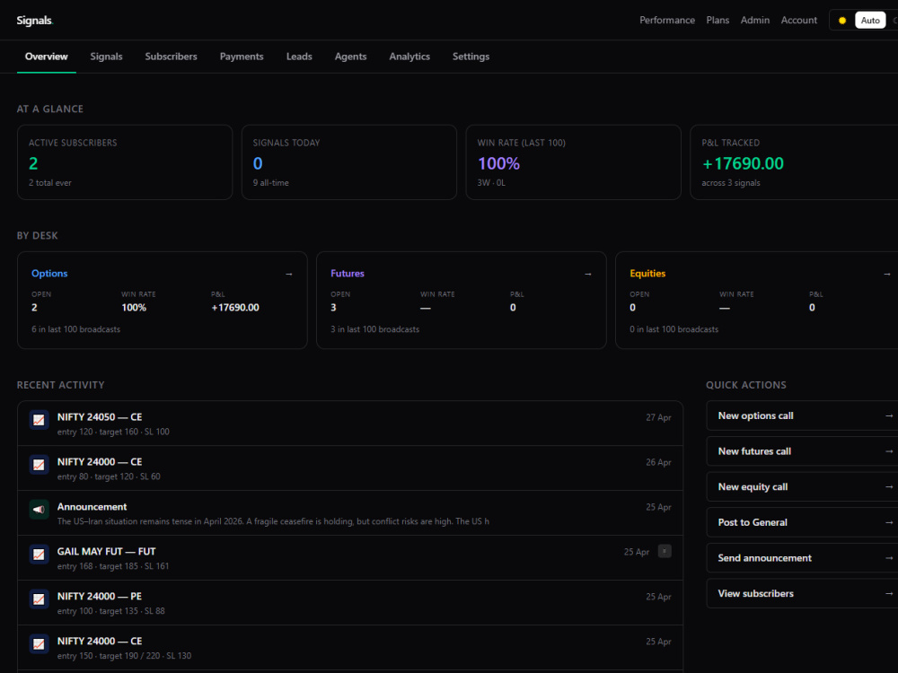
Task: Click chart icon on NIFTY 24000 CE 26 Apr row
Action: click(x=39, y=465)
